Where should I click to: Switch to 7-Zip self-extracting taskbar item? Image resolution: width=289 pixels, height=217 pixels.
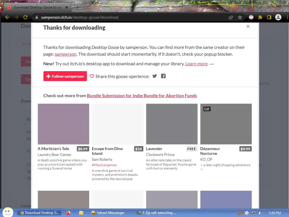156,213
